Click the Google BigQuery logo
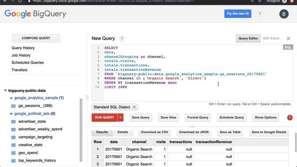 pyautogui.click(x=35, y=14)
